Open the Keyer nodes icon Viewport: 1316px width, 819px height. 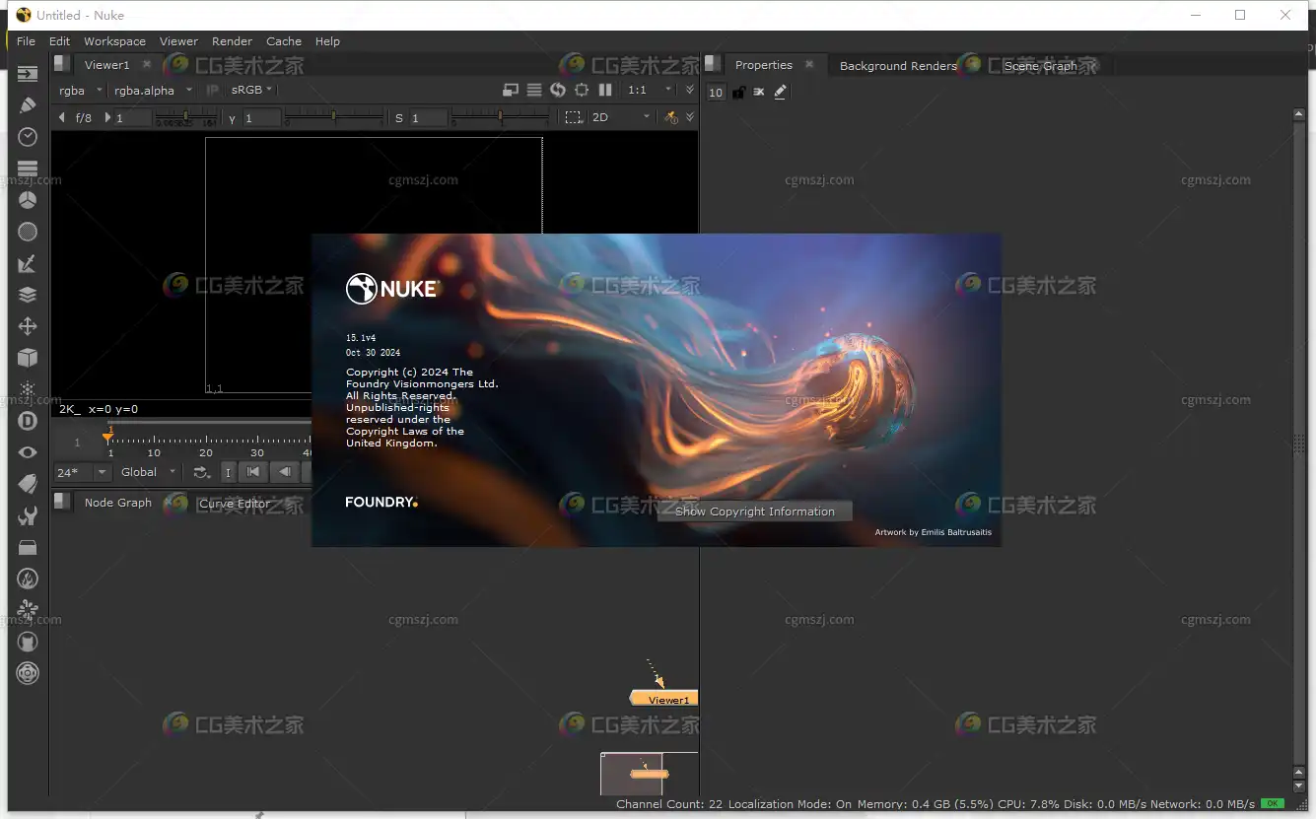(x=28, y=263)
